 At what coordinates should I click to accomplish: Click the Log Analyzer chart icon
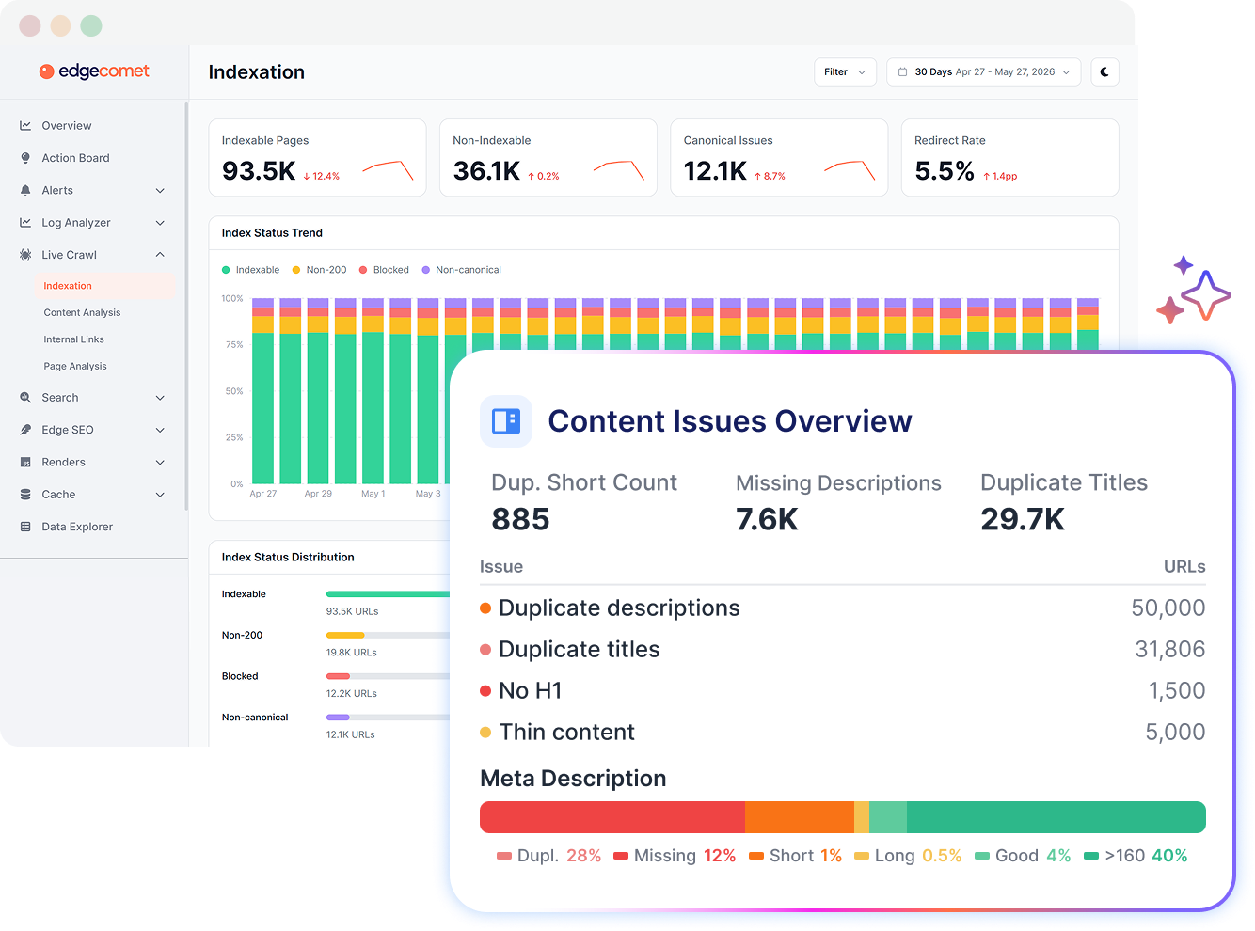25,223
